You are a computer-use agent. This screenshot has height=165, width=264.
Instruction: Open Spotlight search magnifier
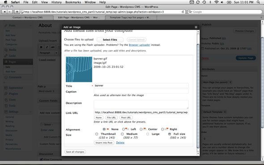tap(258, 2)
